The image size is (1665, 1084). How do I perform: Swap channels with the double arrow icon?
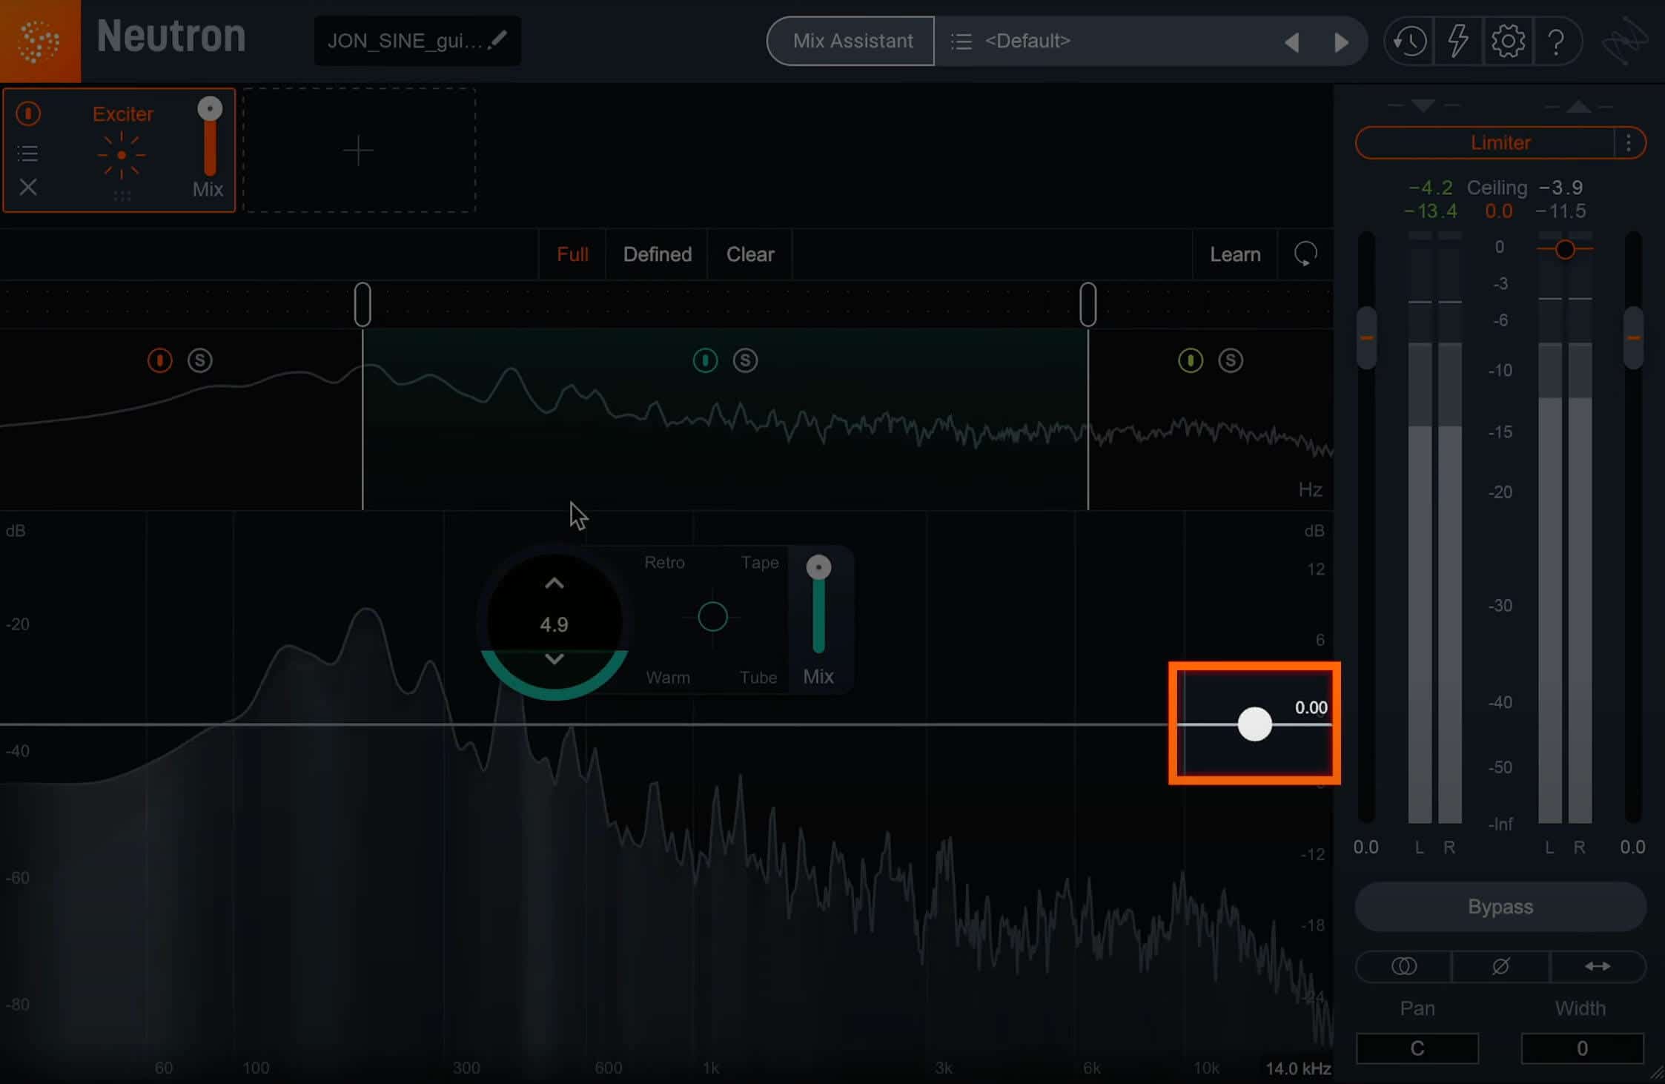(1598, 966)
